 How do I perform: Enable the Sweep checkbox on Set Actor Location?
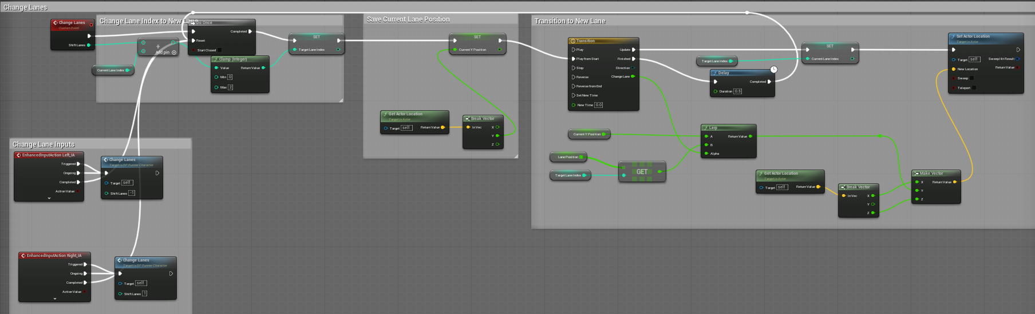click(971, 78)
